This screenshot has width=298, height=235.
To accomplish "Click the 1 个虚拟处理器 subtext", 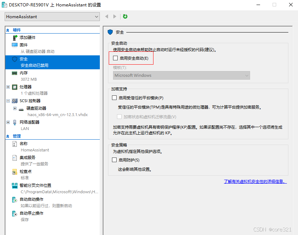I will coord(34,93).
